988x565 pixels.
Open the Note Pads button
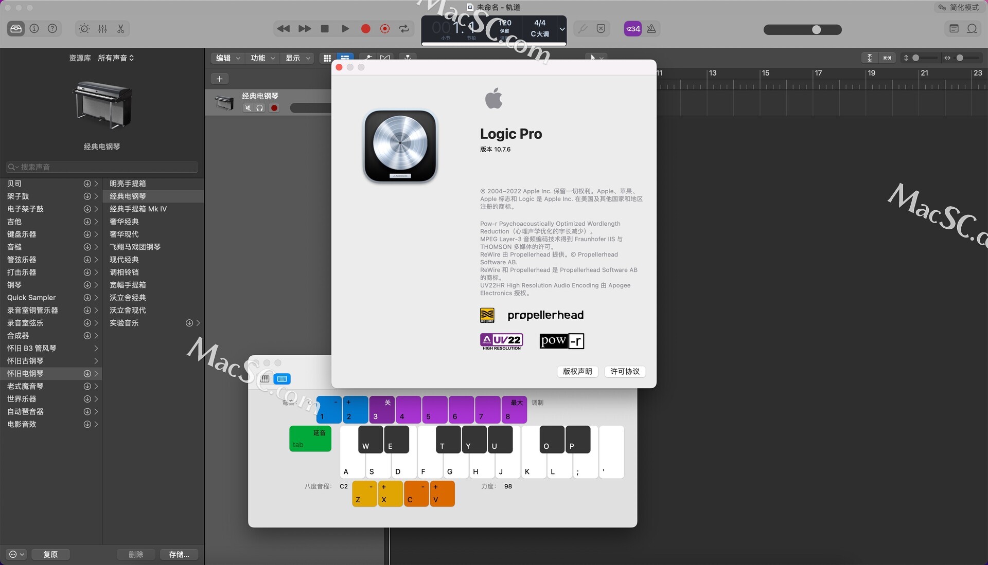point(954,29)
